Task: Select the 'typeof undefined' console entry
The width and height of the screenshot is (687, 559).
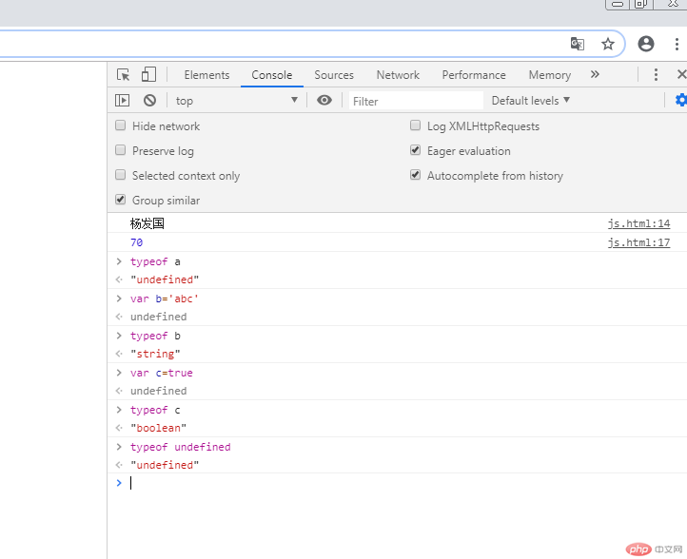Action: pos(180,447)
